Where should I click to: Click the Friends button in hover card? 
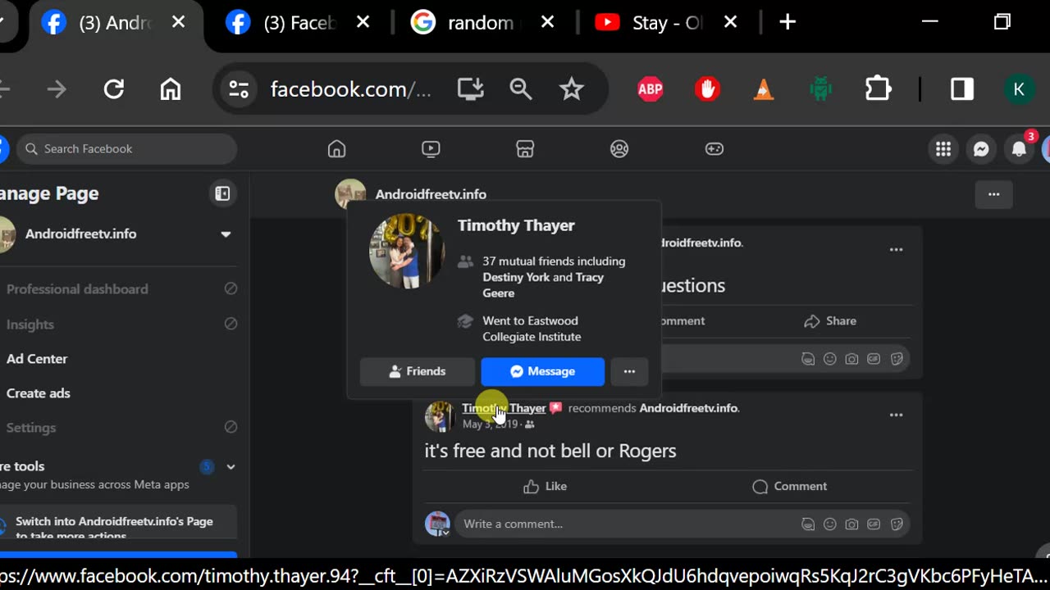pyautogui.click(x=417, y=371)
